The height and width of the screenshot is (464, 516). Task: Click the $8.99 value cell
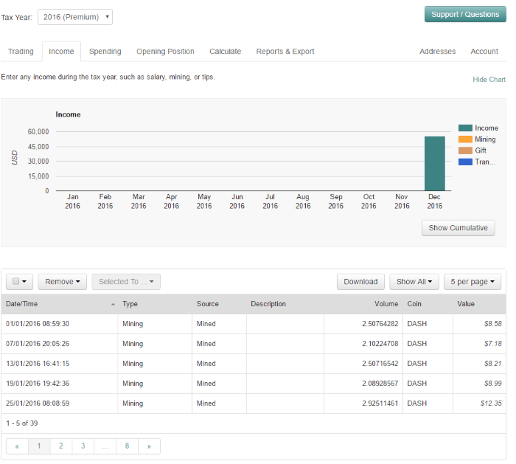(479, 384)
